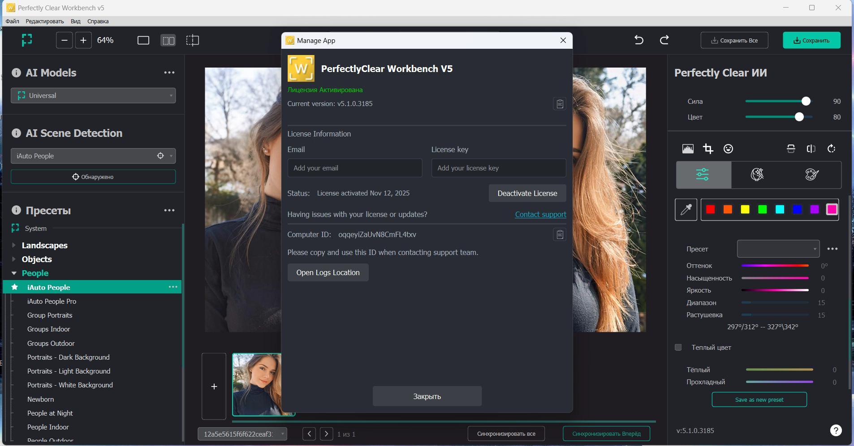
Task: Open the Редактировать menu
Action: 45,21
